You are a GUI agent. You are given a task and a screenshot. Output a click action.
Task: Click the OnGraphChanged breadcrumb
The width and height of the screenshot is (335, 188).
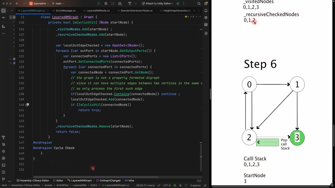[108, 181]
